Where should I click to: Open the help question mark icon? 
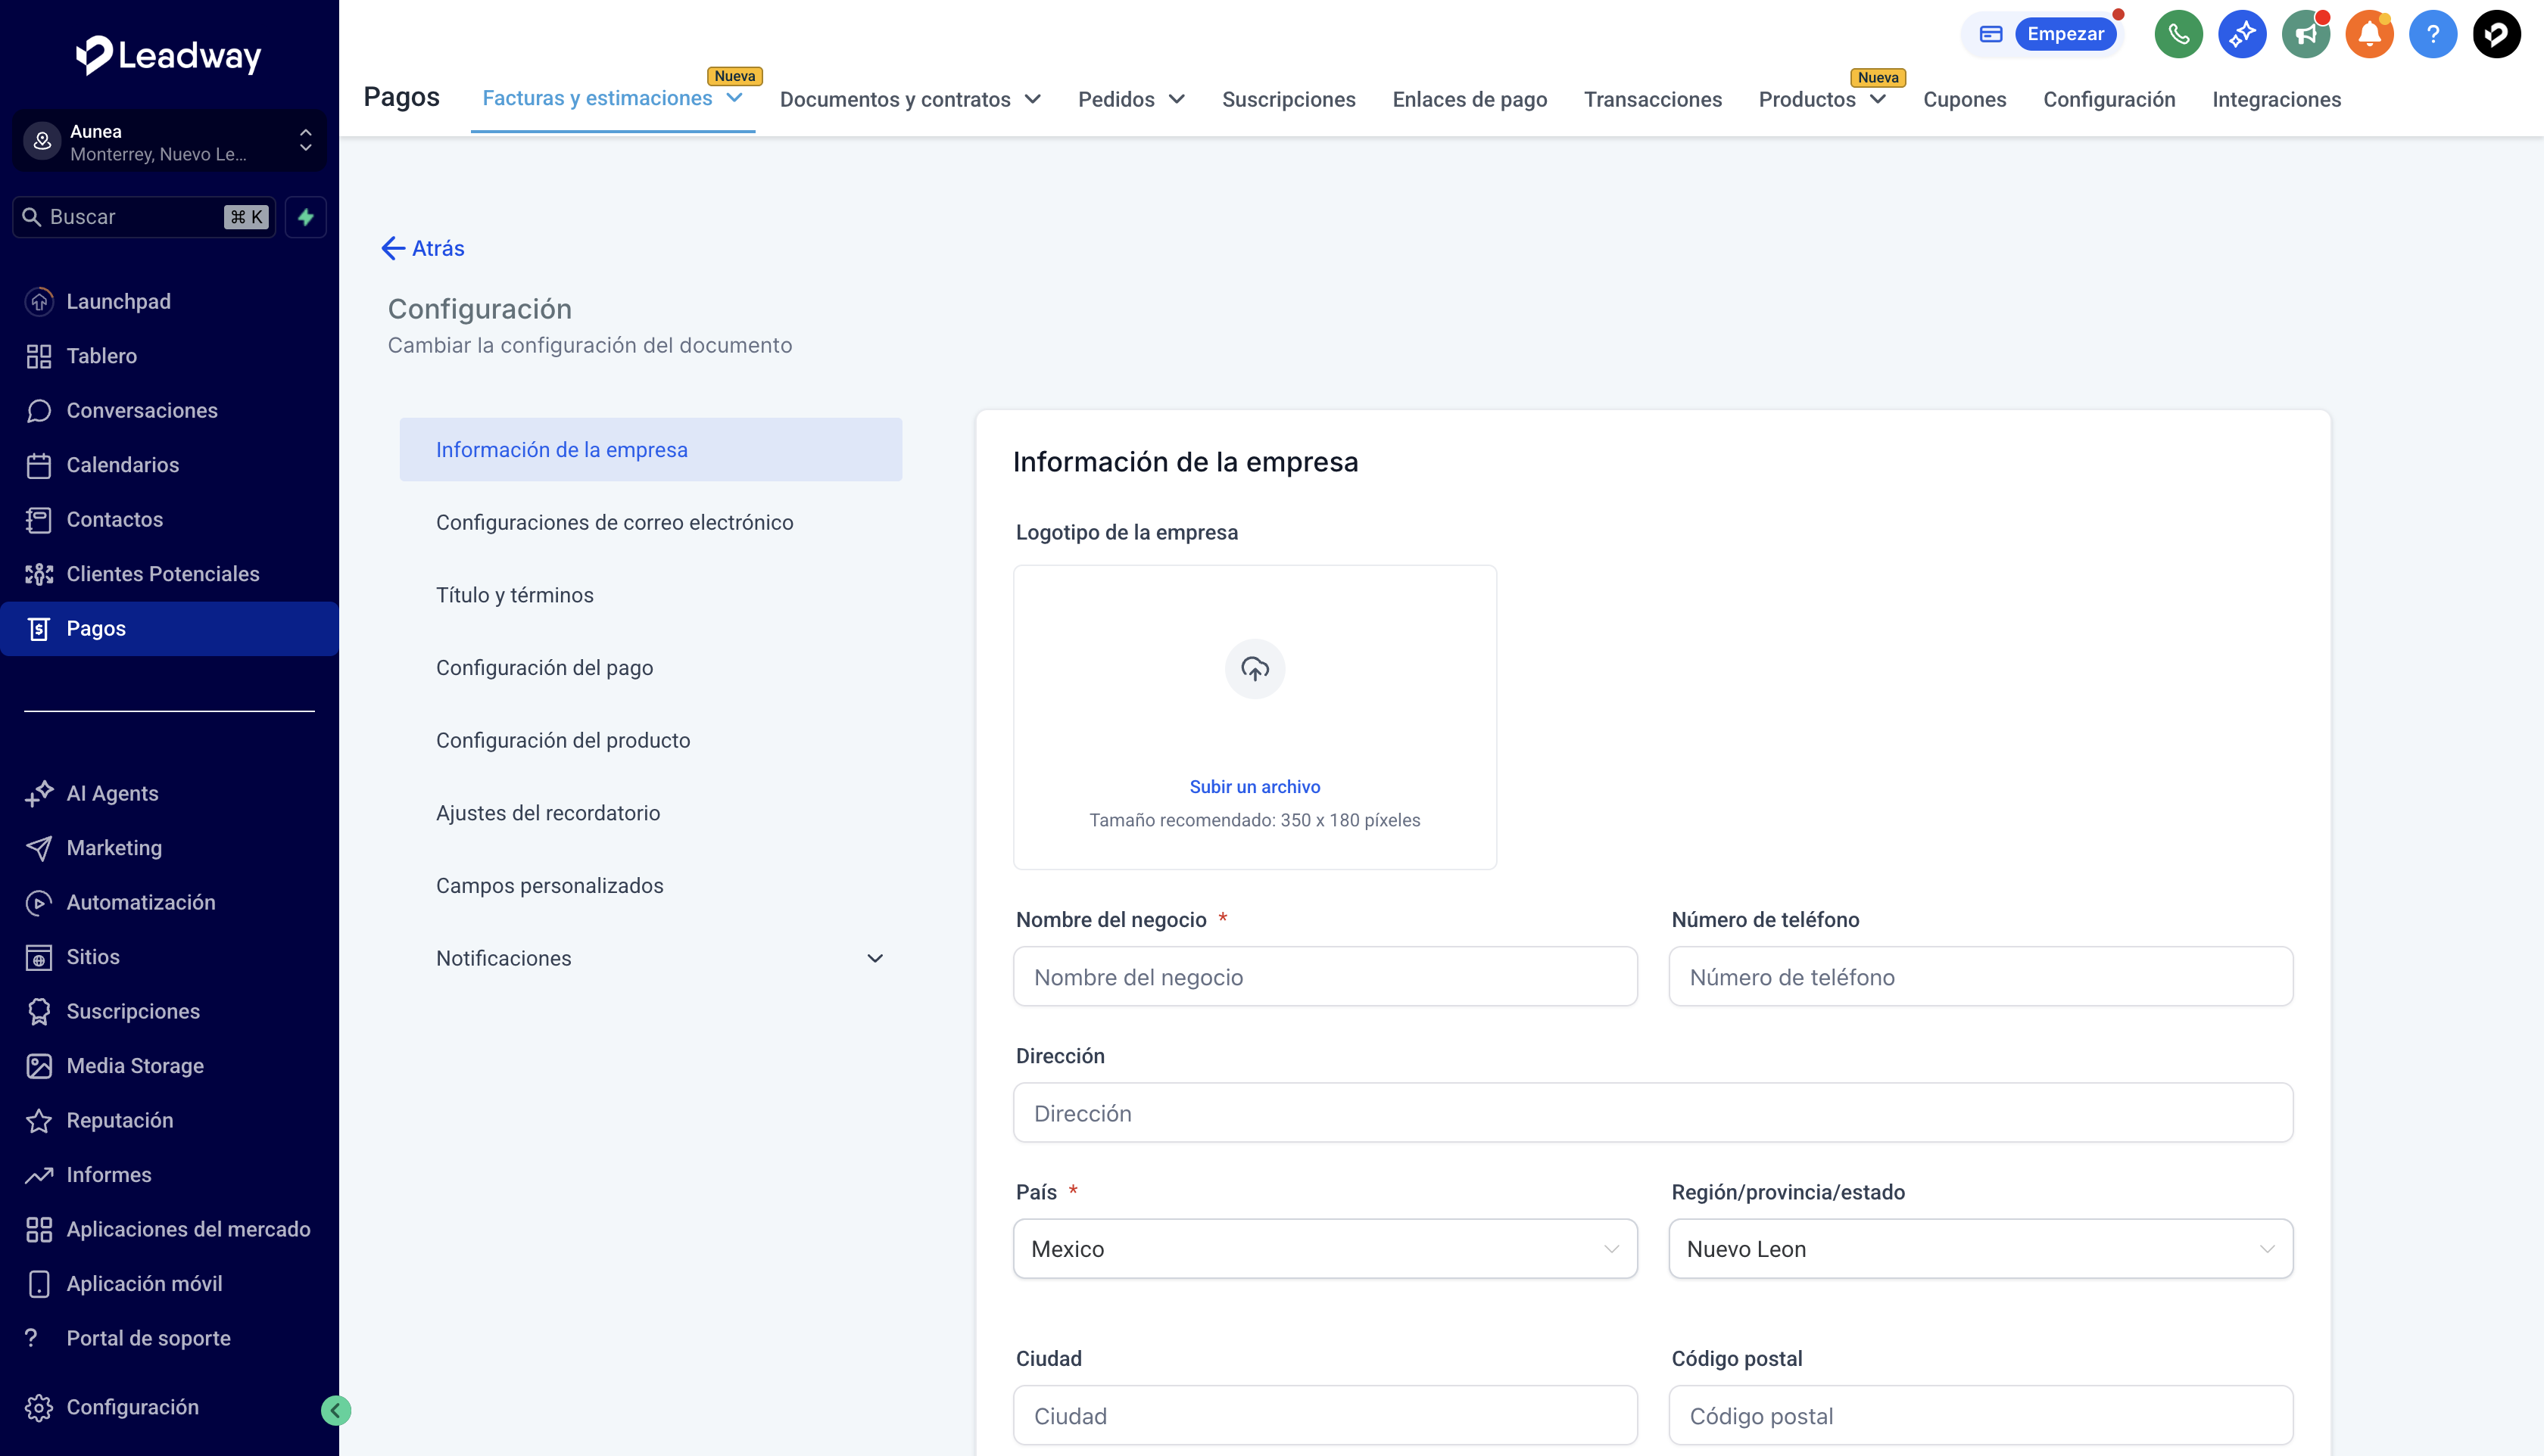(x=2432, y=34)
